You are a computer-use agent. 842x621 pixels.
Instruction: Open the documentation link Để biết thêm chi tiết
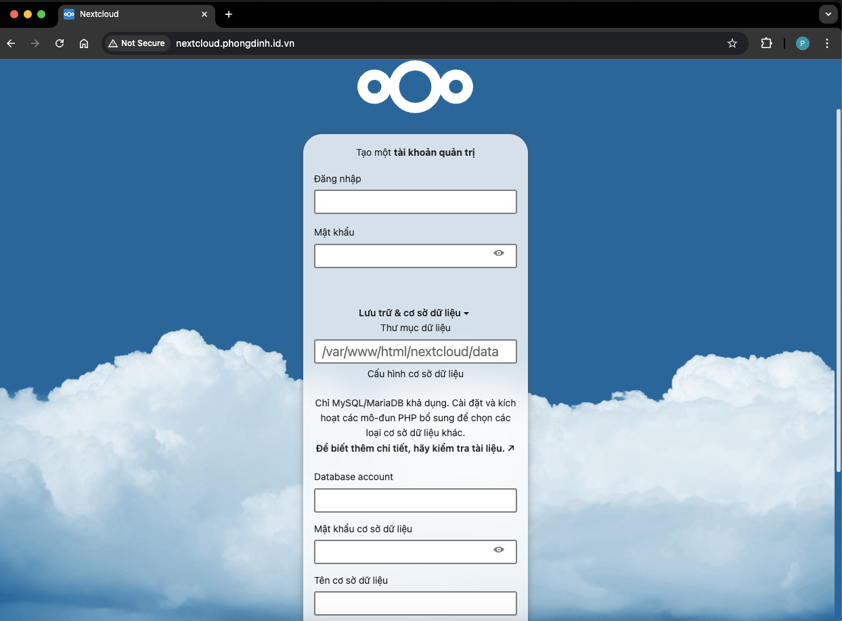pyautogui.click(x=416, y=448)
